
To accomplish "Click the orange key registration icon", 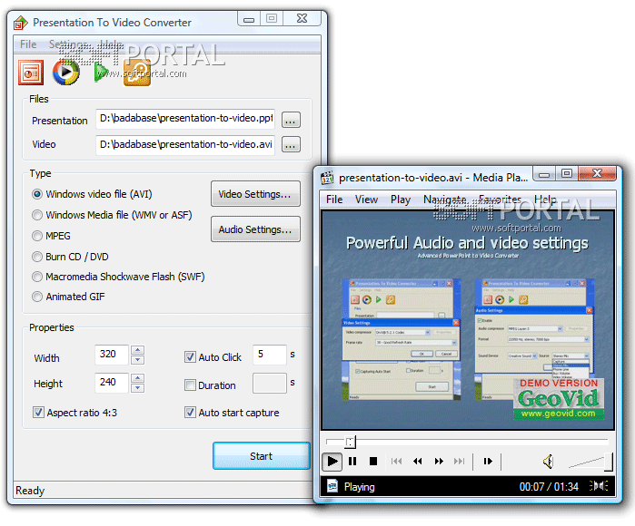I will pyautogui.click(x=137, y=73).
